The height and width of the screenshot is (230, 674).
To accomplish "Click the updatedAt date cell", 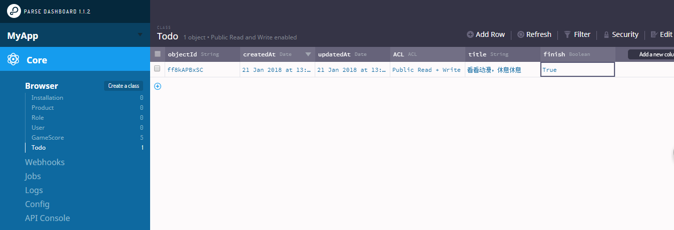I will point(352,70).
